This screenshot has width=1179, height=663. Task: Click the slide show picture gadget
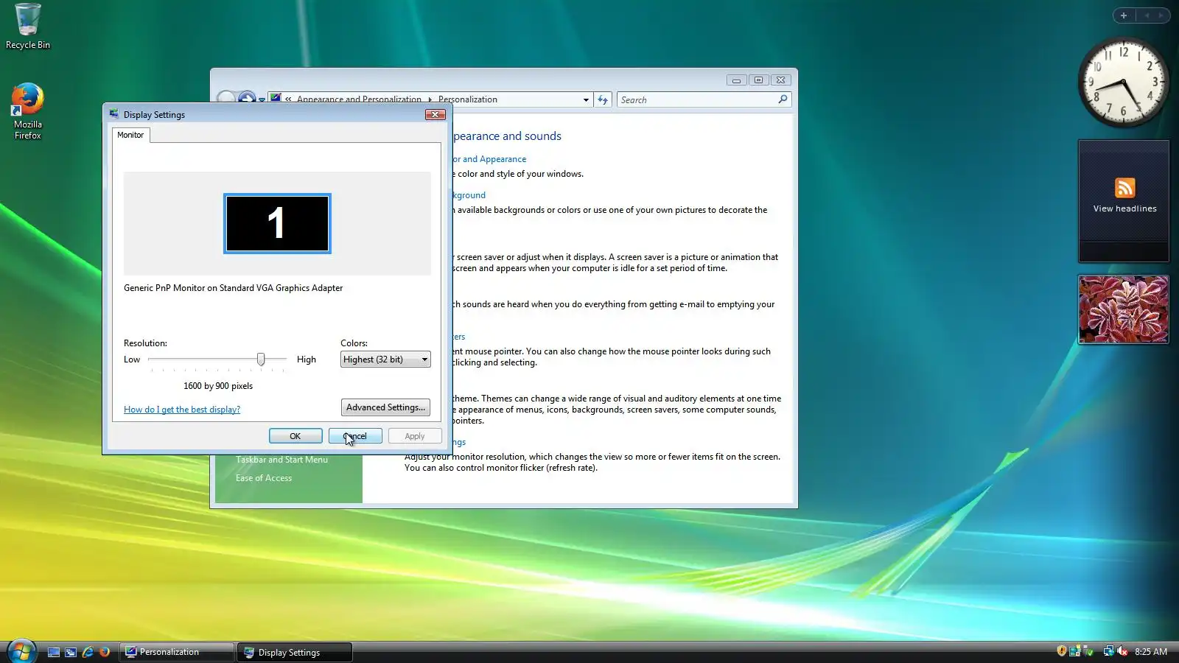tap(1124, 309)
